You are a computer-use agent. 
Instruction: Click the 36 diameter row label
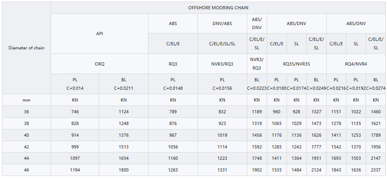tap(26, 112)
